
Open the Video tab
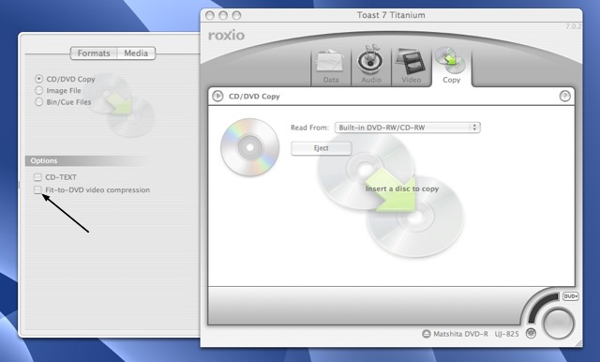click(x=411, y=67)
